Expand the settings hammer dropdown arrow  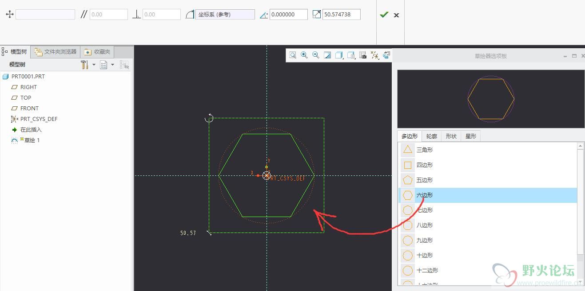pos(94,65)
